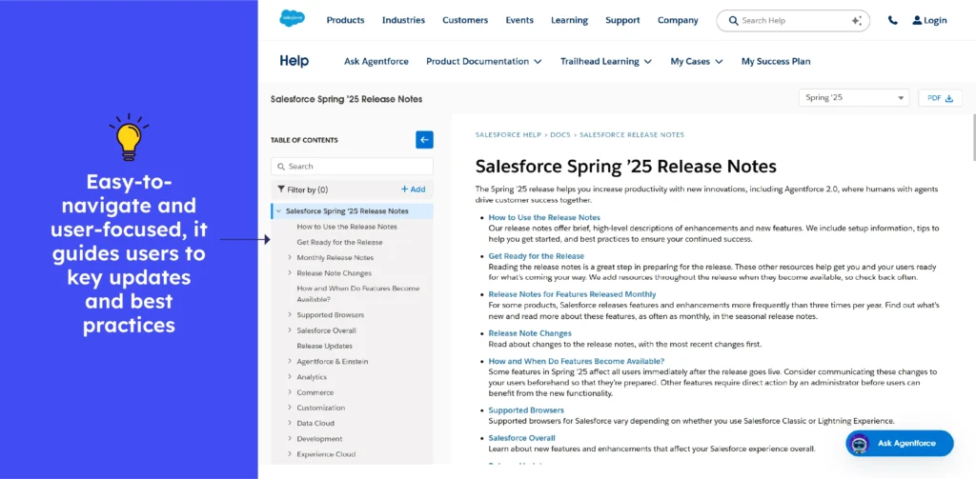Open My Success Plan
The height and width of the screenshot is (479, 976).
coord(776,62)
